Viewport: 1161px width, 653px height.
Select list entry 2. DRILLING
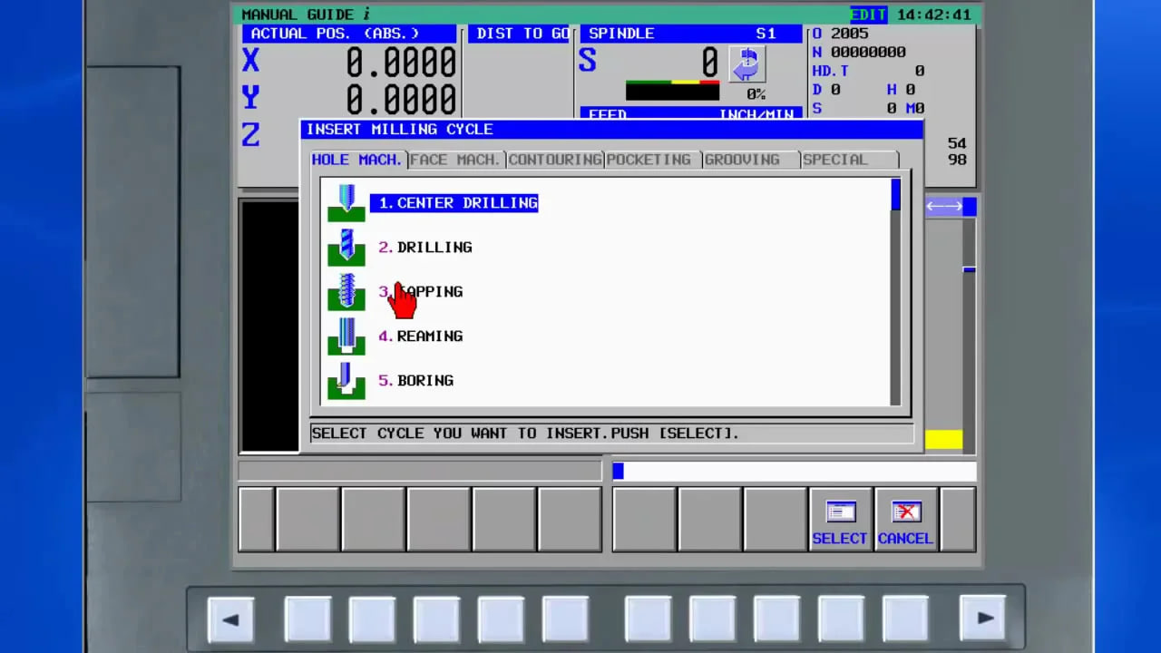coord(425,248)
